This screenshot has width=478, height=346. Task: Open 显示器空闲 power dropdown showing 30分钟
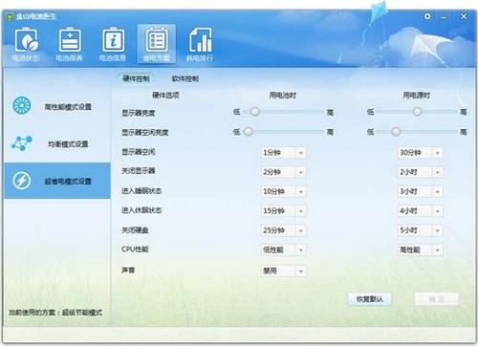pos(420,153)
